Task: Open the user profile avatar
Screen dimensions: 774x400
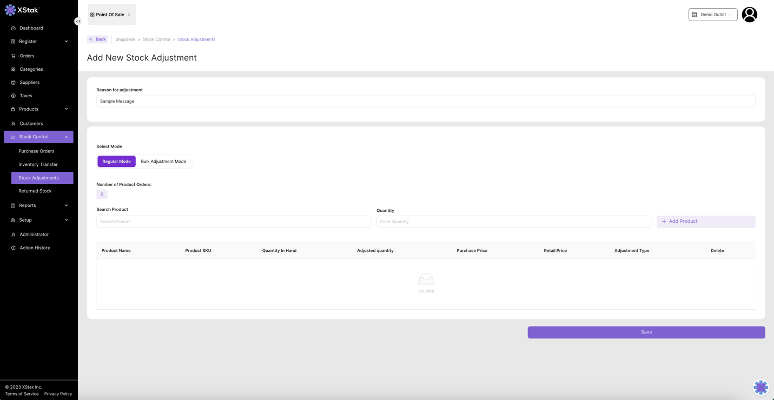Action: click(x=749, y=15)
